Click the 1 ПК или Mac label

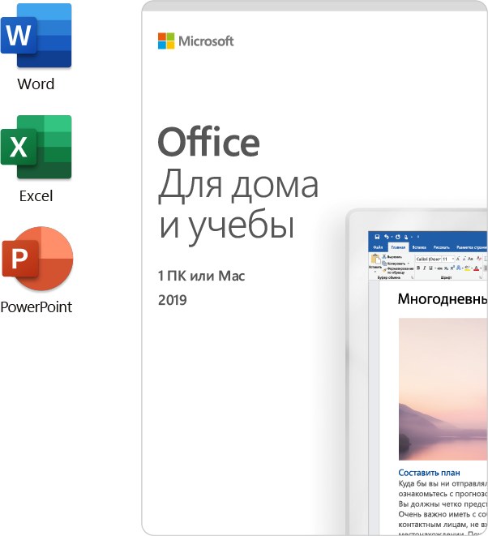[x=201, y=276]
